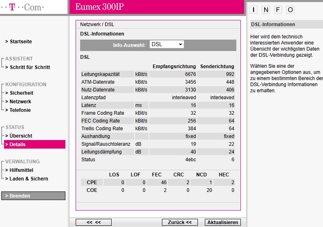
Task: Click the Trellis Coding Rate label
Action: click(102, 129)
